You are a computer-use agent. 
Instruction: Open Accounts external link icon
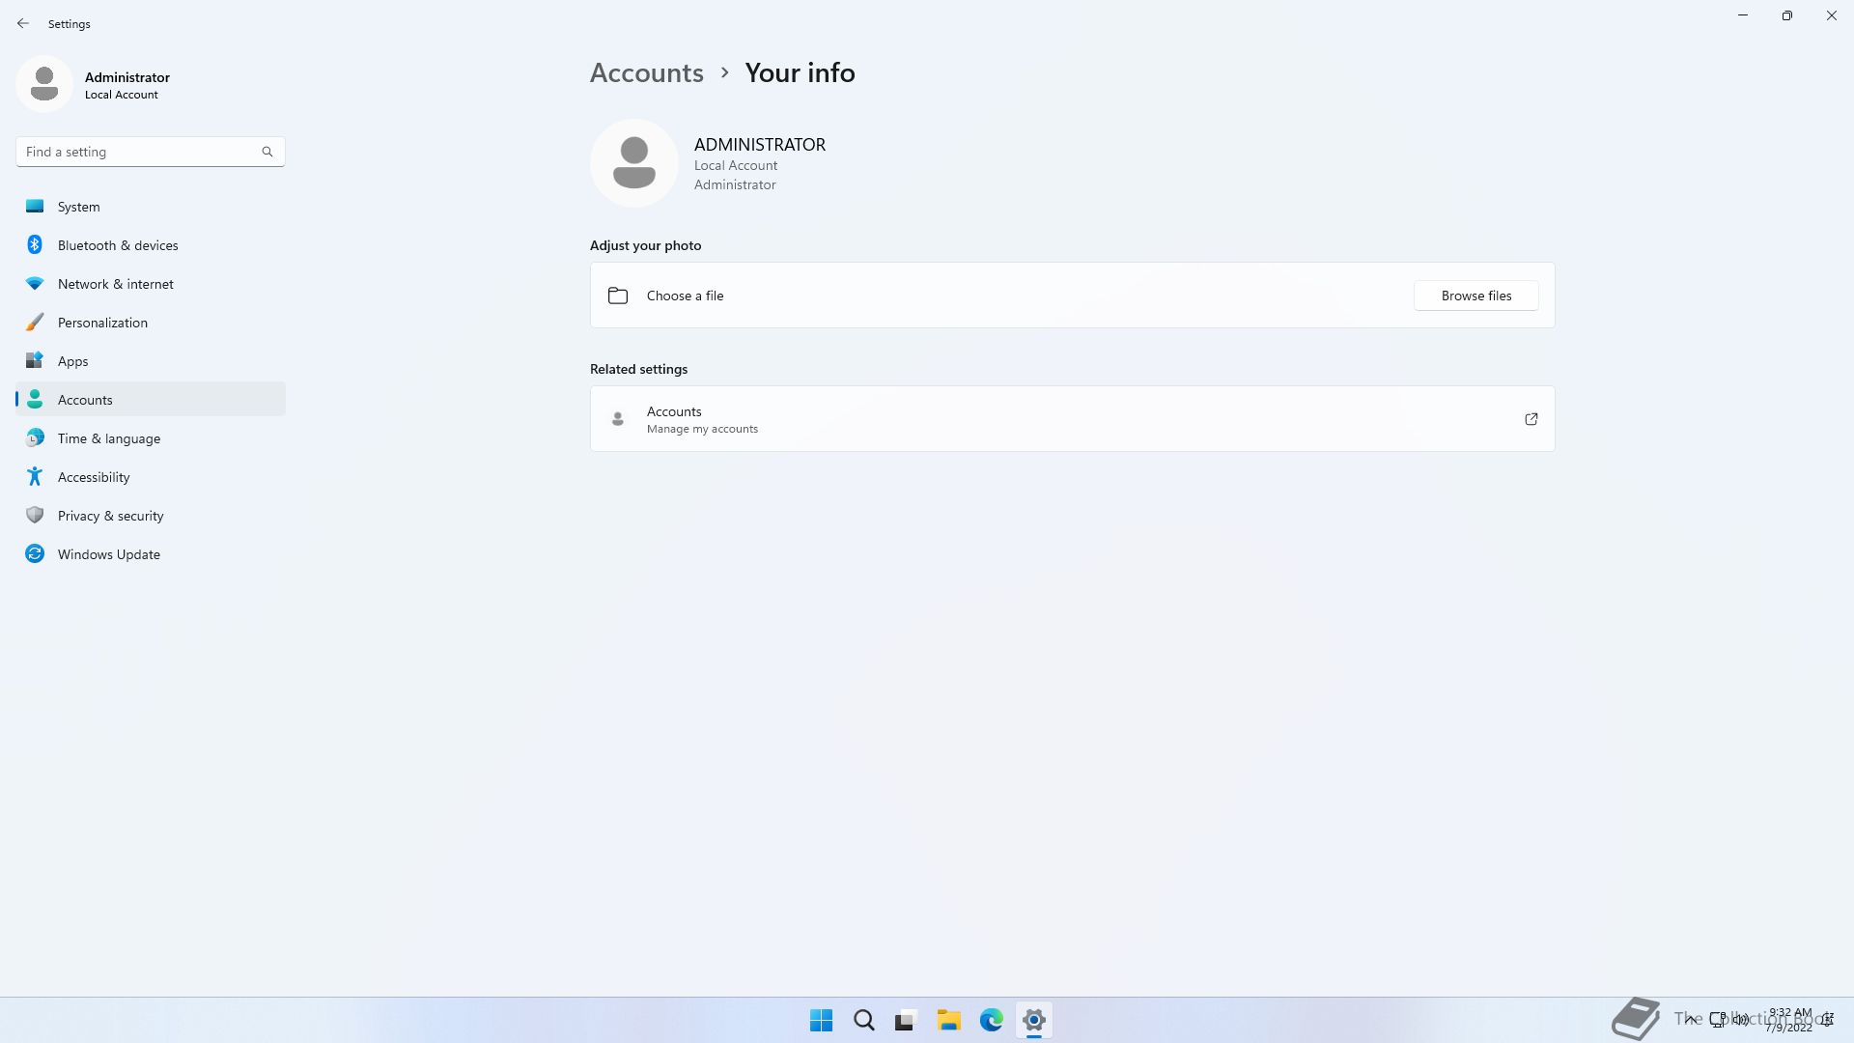(1531, 419)
